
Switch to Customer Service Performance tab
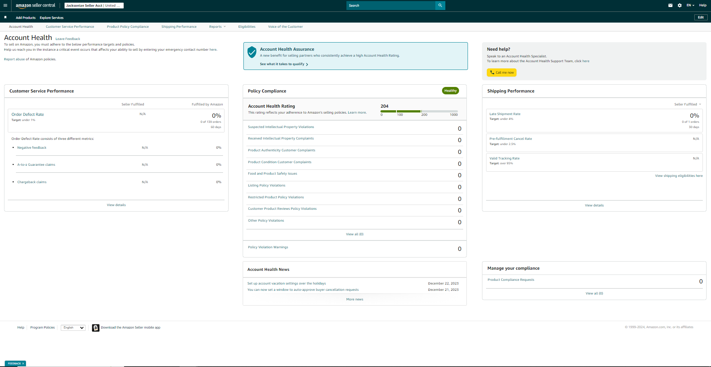tap(70, 27)
